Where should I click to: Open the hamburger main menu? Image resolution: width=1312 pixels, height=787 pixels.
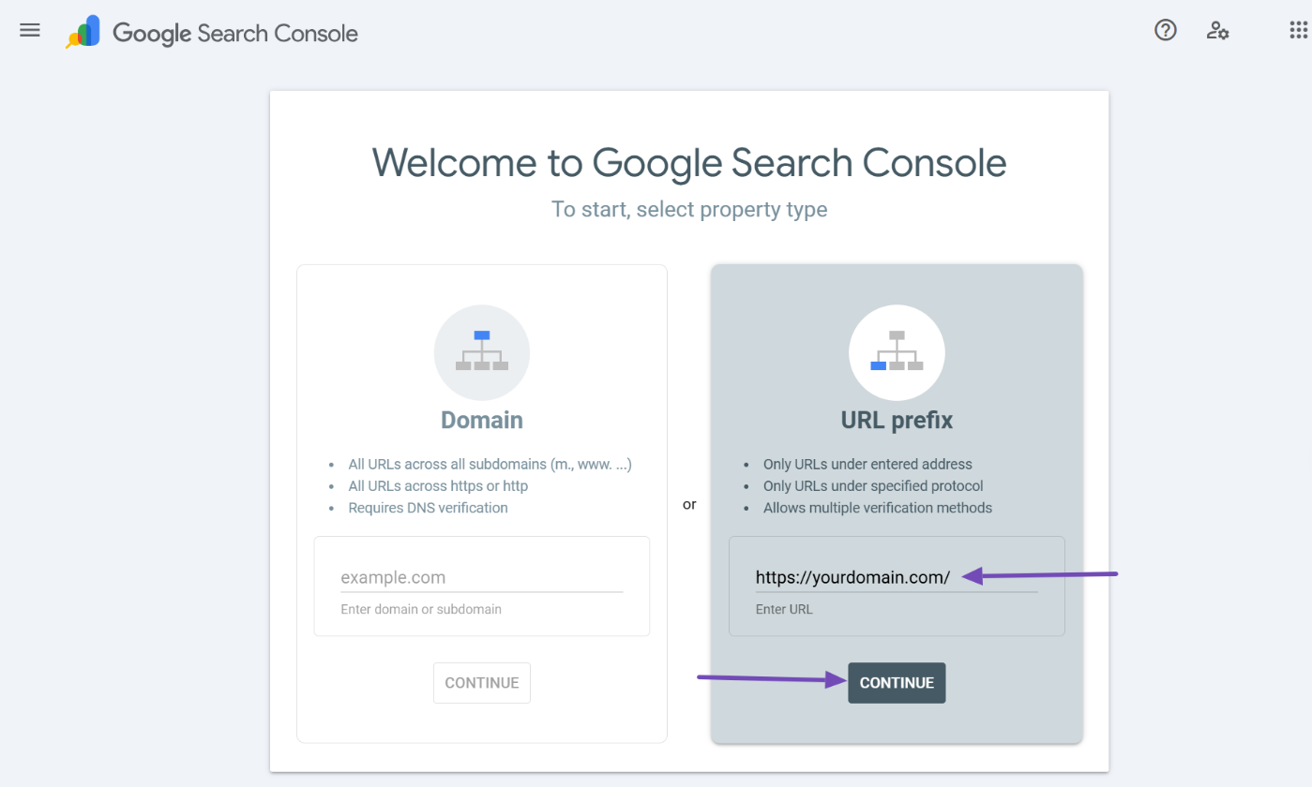click(x=30, y=30)
